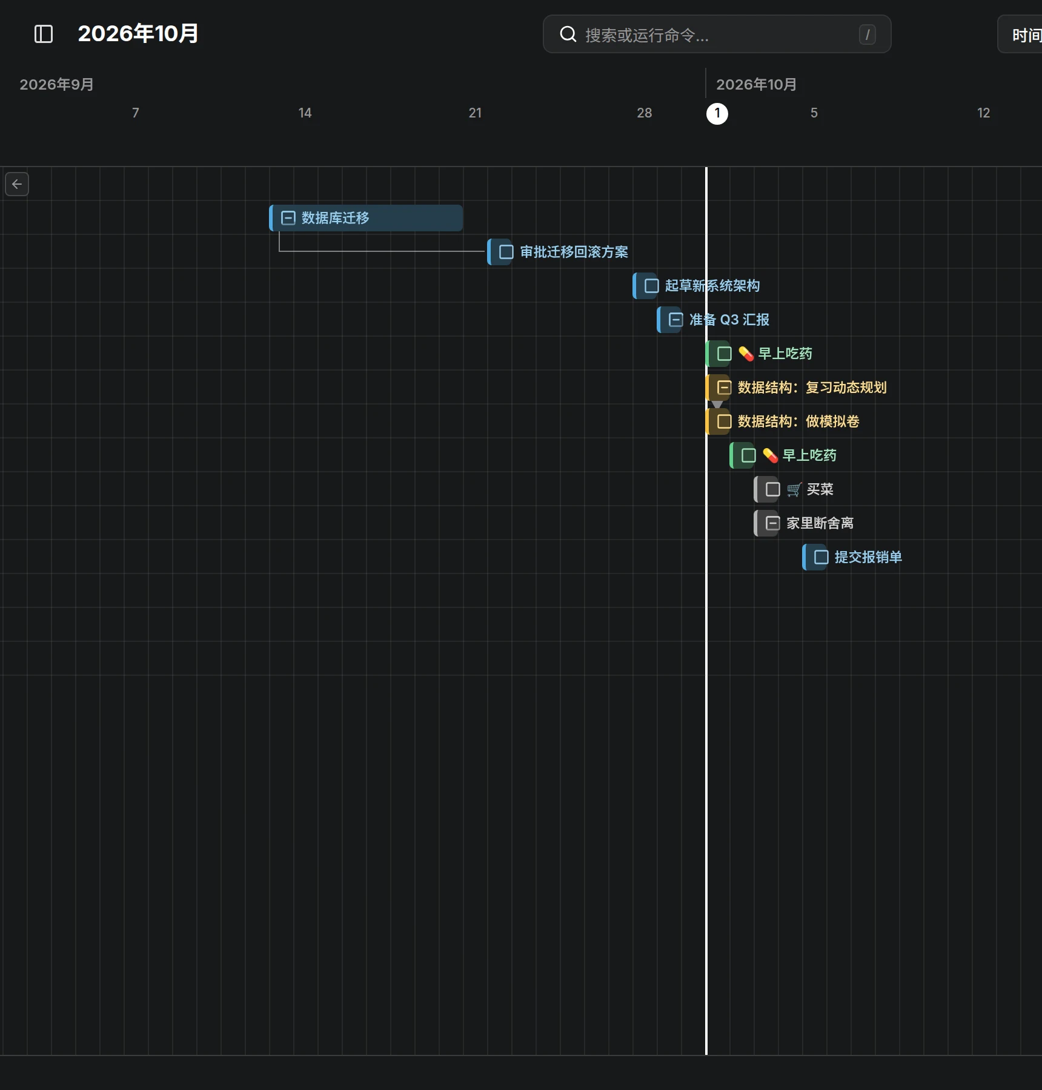Click date 14 in the timeline header
This screenshot has width=1042, height=1090.
(x=305, y=113)
